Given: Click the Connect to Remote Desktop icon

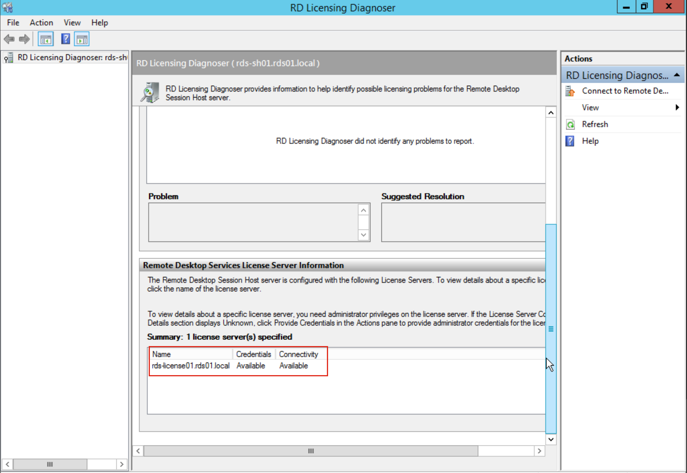Looking at the screenshot, I should point(570,91).
